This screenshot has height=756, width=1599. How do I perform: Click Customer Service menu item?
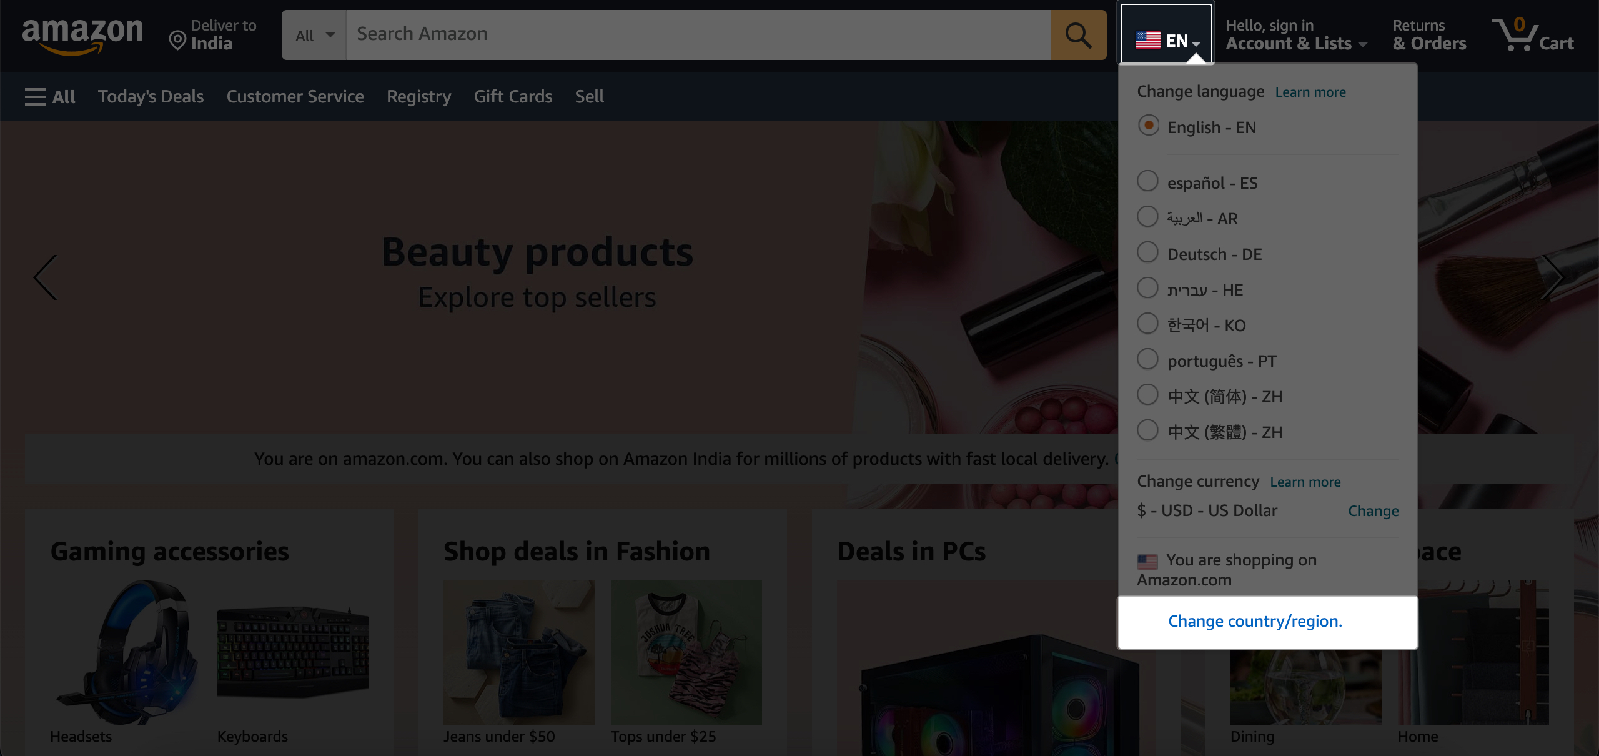(295, 96)
